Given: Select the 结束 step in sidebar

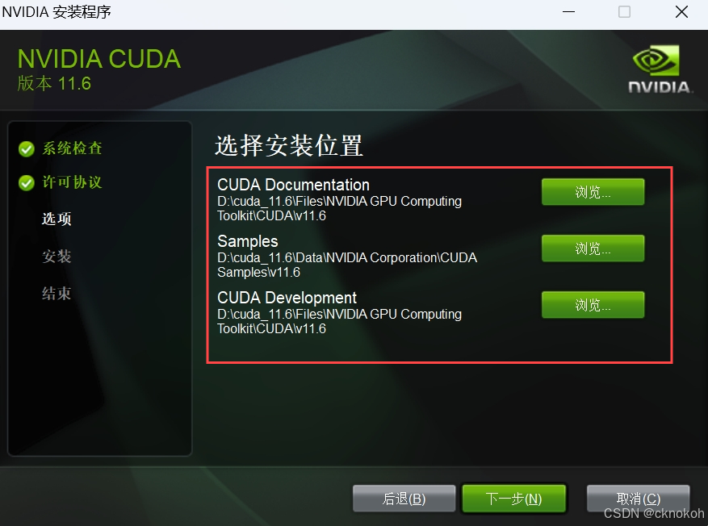Looking at the screenshot, I should (57, 294).
